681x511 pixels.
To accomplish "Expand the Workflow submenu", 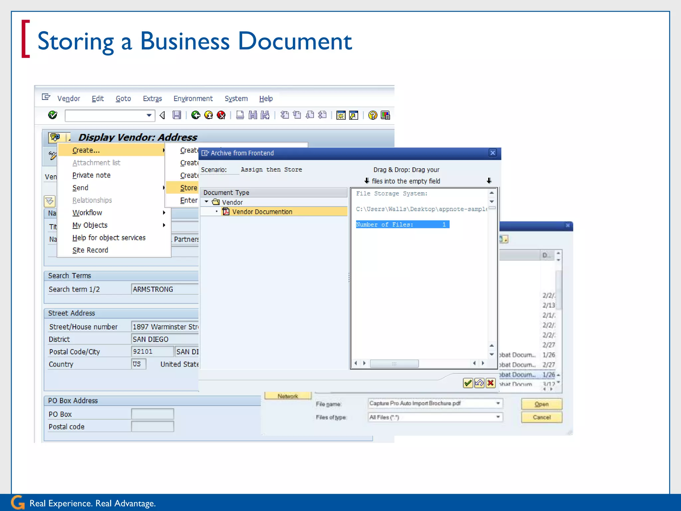I will pos(164,213).
